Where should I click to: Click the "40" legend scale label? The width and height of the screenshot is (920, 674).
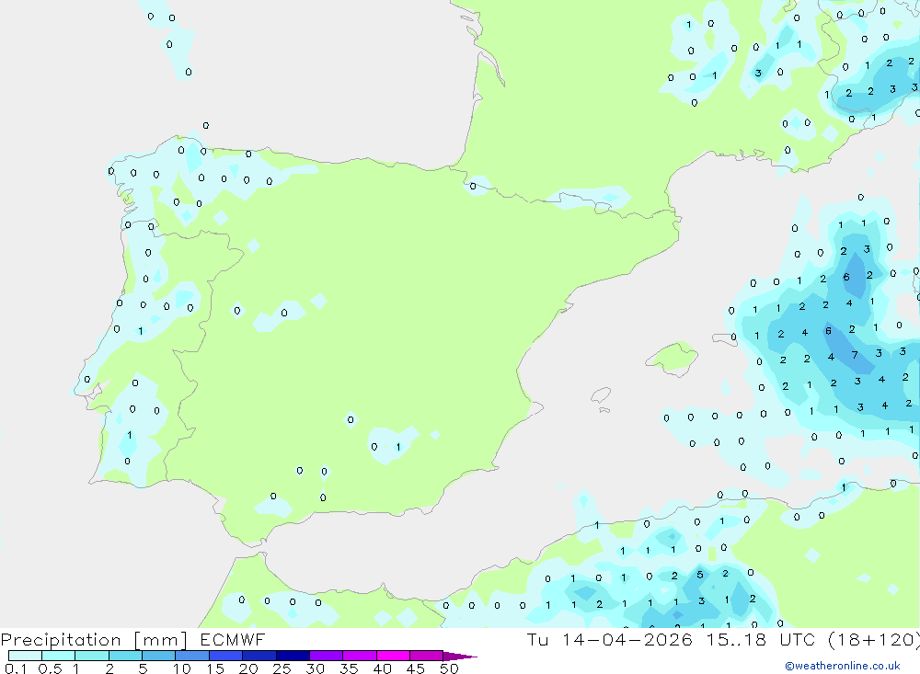(x=382, y=668)
